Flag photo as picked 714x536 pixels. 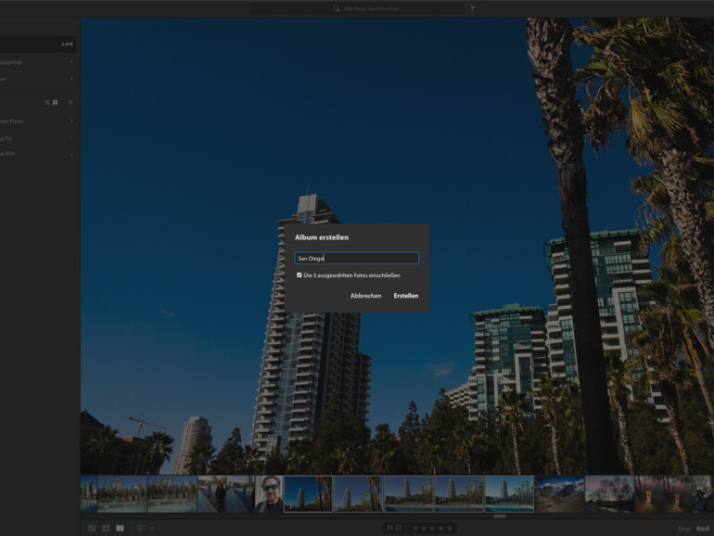tap(389, 528)
